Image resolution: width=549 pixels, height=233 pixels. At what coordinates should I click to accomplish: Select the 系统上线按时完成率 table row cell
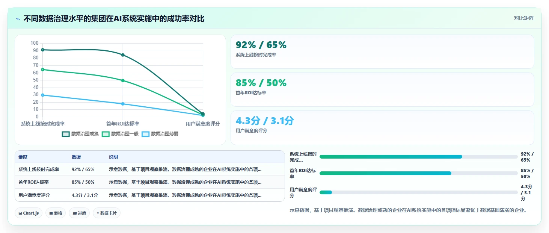[x=39, y=169]
